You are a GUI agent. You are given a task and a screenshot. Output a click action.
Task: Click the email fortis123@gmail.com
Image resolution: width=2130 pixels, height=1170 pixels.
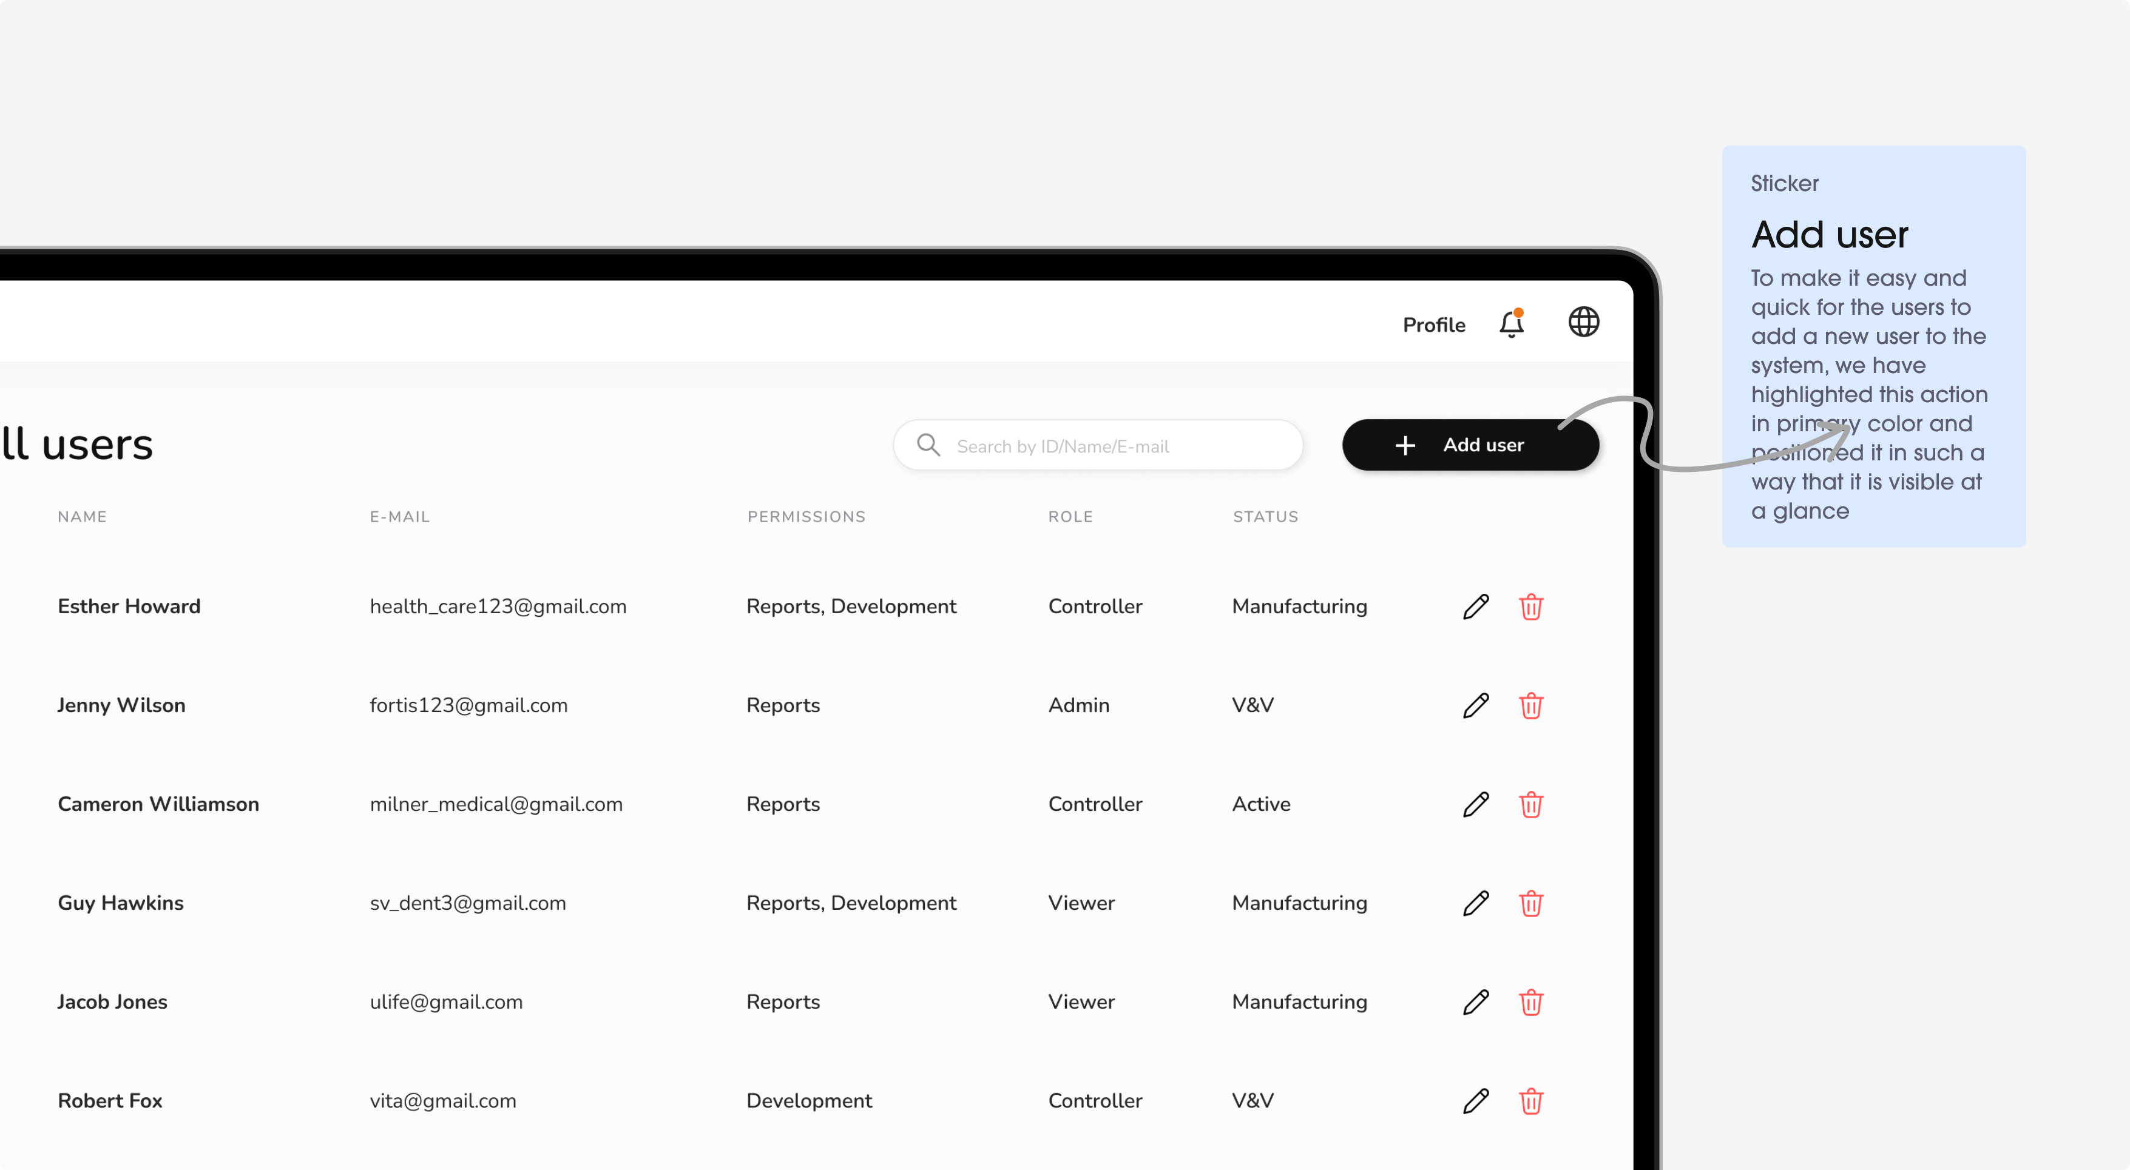click(x=468, y=705)
